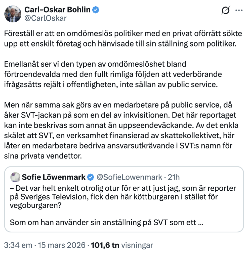Click the 3:34 em posting time
This screenshot has width=251, height=254.
click(19, 245)
